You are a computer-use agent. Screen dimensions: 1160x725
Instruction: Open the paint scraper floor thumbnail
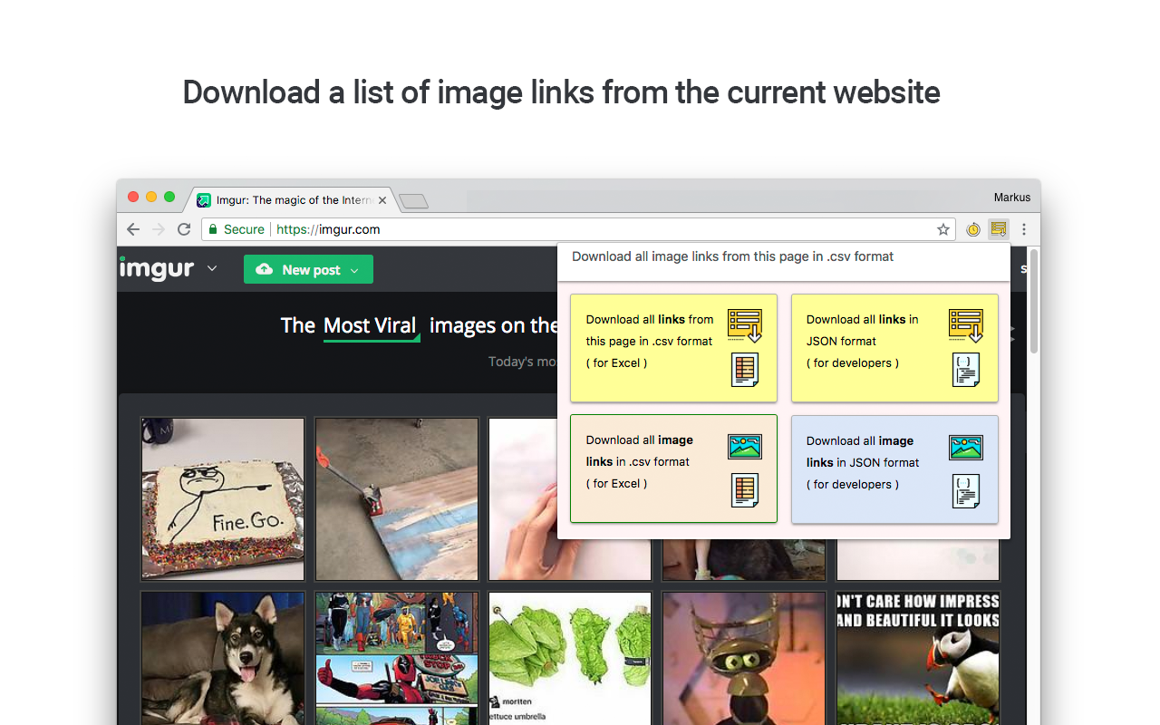[397, 498]
